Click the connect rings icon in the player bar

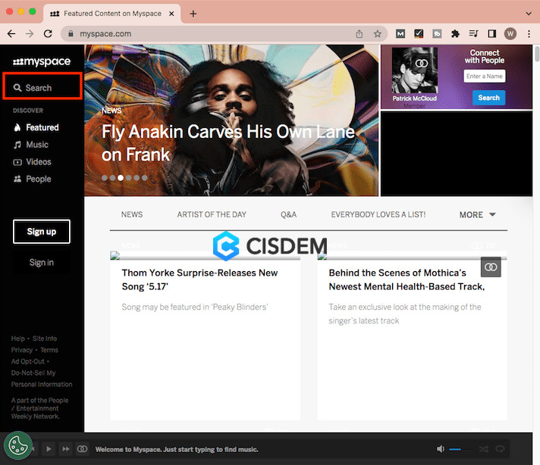pyautogui.click(x=83, y=449)
